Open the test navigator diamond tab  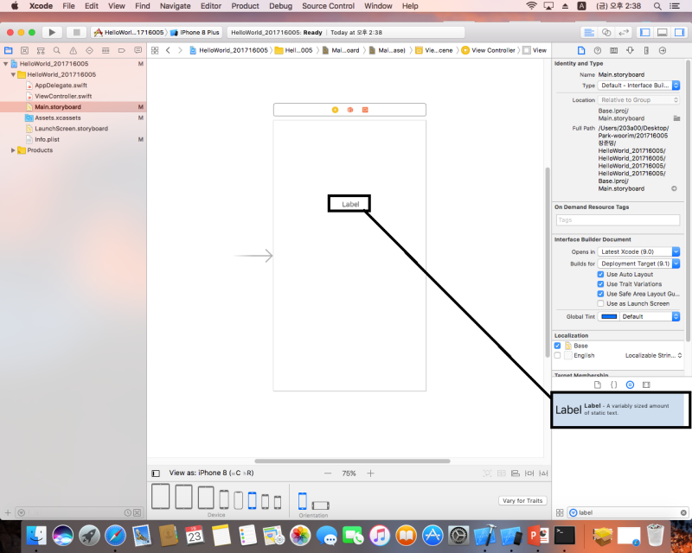90,50
